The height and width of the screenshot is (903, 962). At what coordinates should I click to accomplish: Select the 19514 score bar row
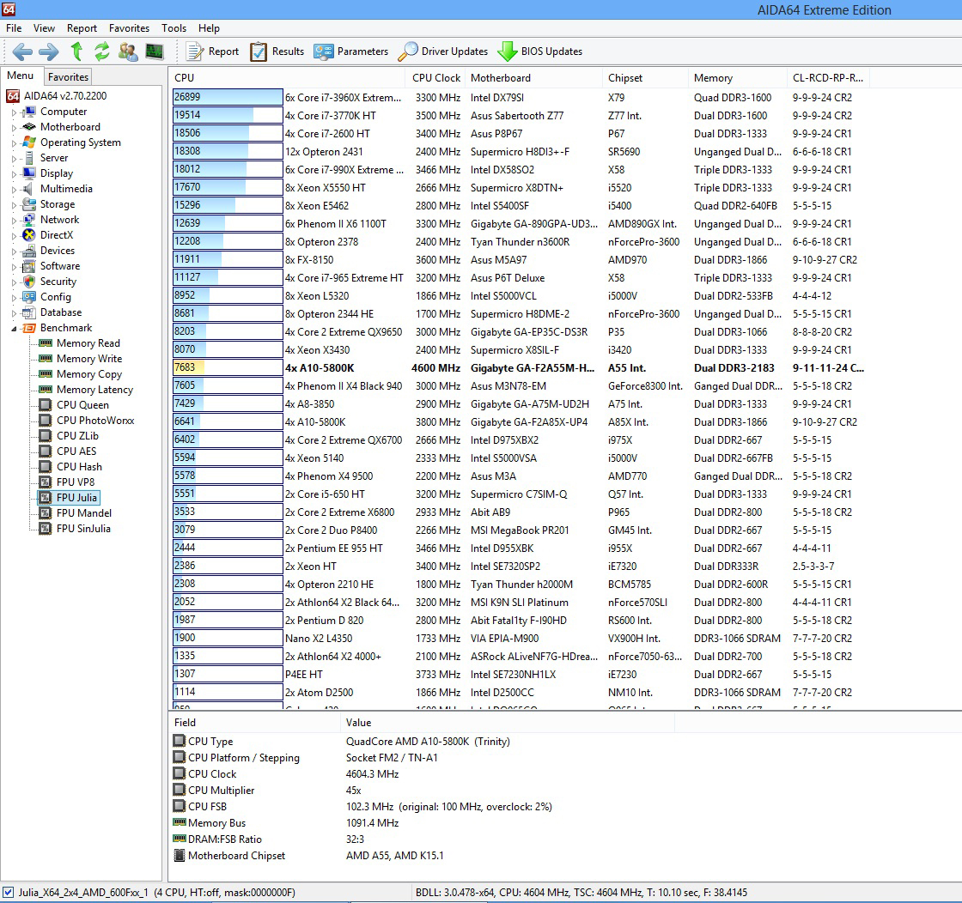(228, 115)
